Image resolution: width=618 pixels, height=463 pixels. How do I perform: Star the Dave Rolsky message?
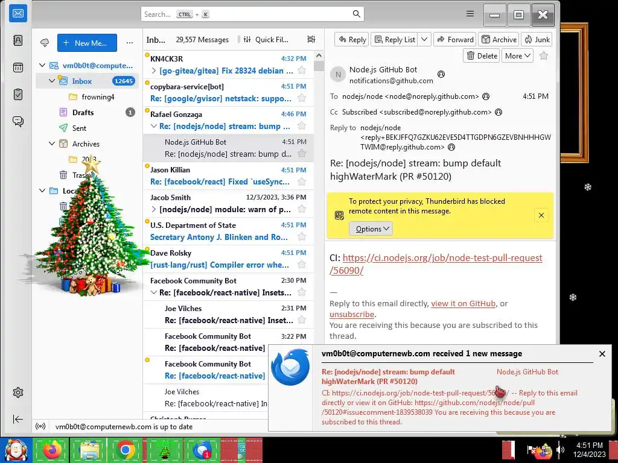coord(302,265)
